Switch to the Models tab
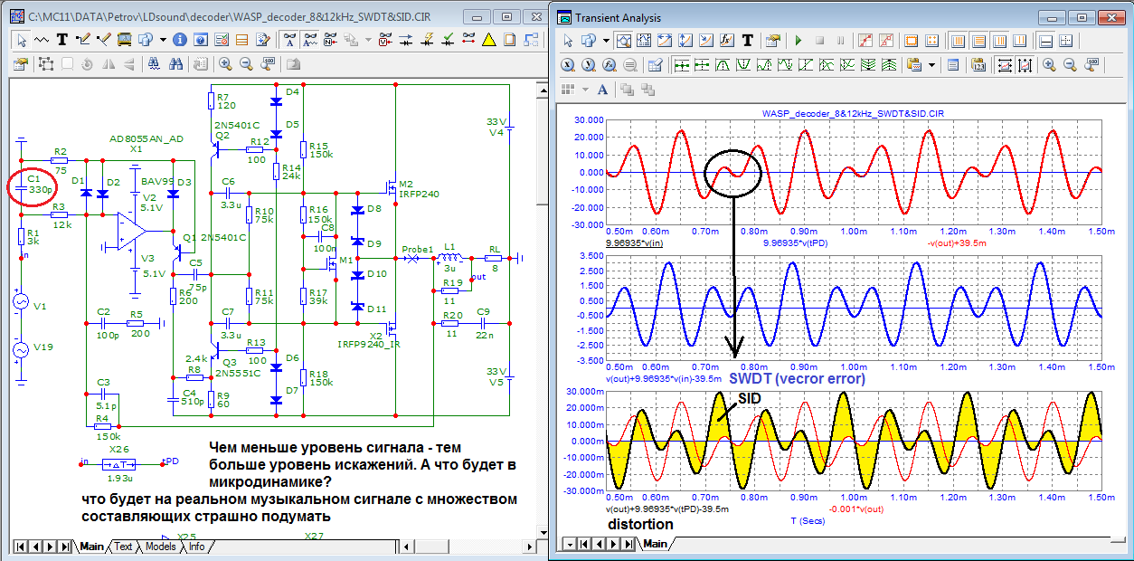The height and width of the screenshot is (561, 1134). pyautogui.click(x=160, y=547)
